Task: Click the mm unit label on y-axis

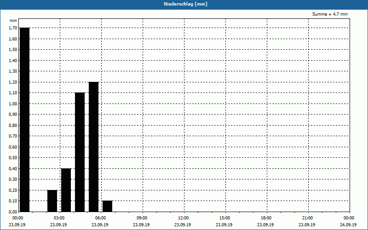Action: [x=13, y=21]
